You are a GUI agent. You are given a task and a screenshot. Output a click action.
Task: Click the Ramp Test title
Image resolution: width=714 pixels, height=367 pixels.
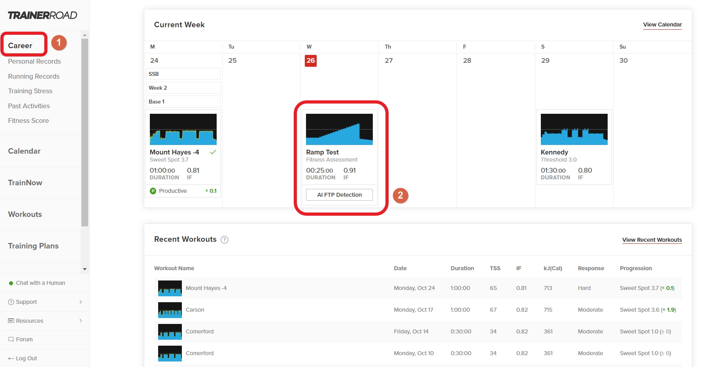point(322,152)
